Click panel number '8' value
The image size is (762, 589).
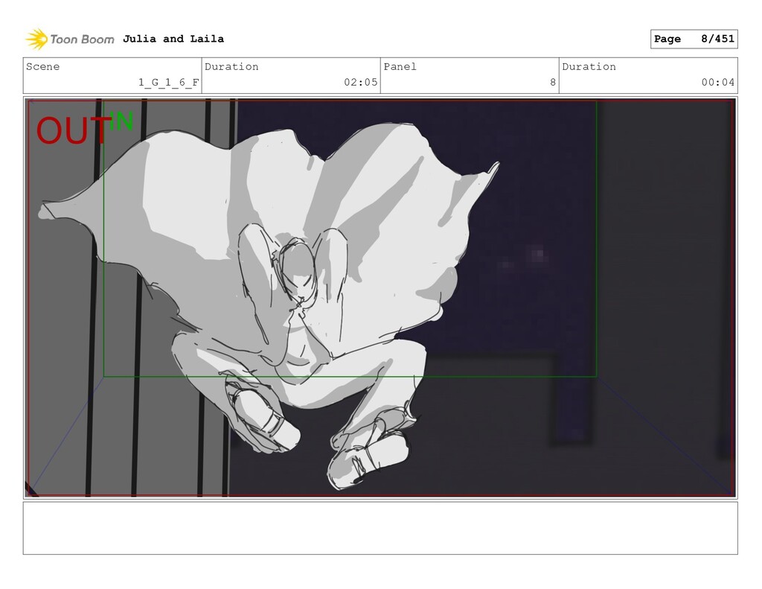click(x=553, y=82)
